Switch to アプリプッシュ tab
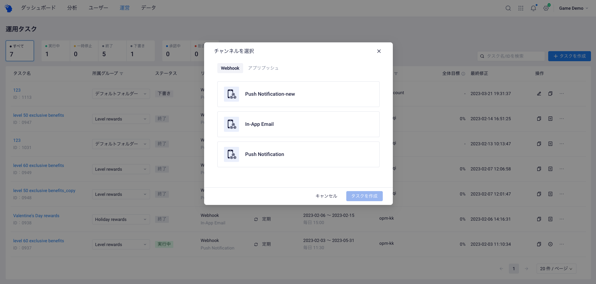Screen dimensions: 596x284 coord(263,68)
